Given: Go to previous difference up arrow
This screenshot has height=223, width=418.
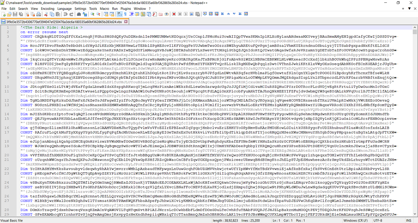Looking at the screenshot, I should pos(228,14).
